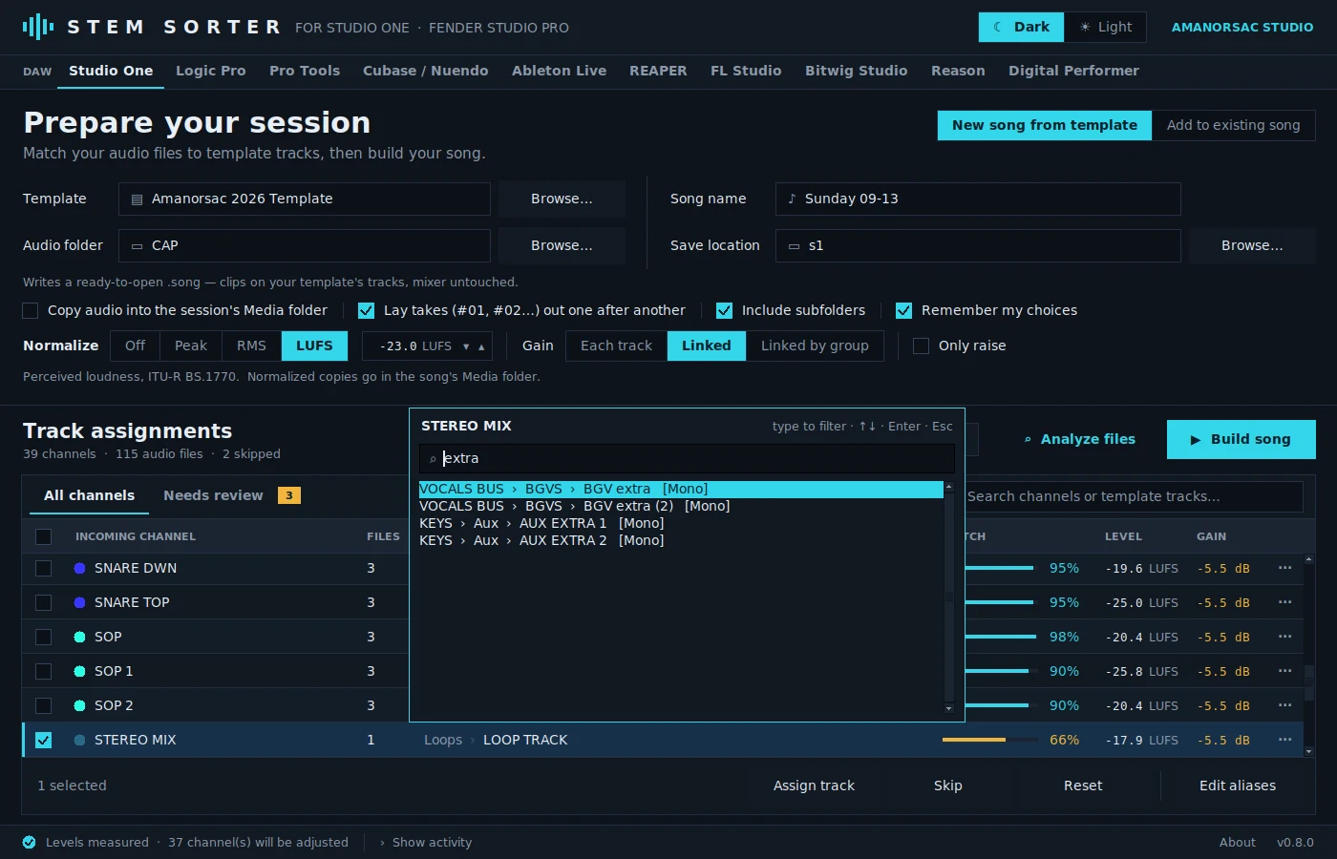Open the Ableton Live DAW tab
The width and height of the screenshot is (1337, 859).
[559, 71]
